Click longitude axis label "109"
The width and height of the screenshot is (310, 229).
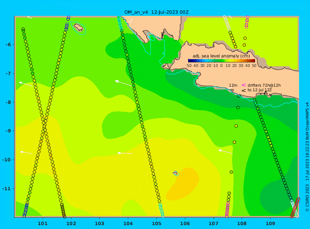[270, 224]
